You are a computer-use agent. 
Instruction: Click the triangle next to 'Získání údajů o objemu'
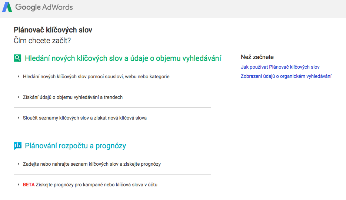tap(18, 97)
